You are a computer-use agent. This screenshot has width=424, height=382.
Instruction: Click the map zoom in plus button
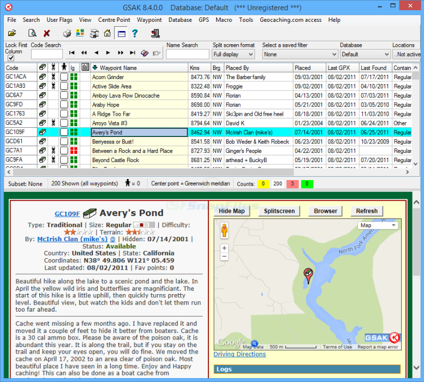click(x=224, y=248)
